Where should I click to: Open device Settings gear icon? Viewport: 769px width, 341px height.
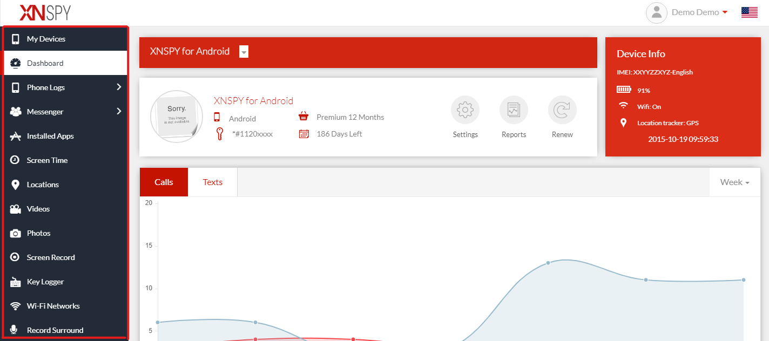tap(465, 110)
